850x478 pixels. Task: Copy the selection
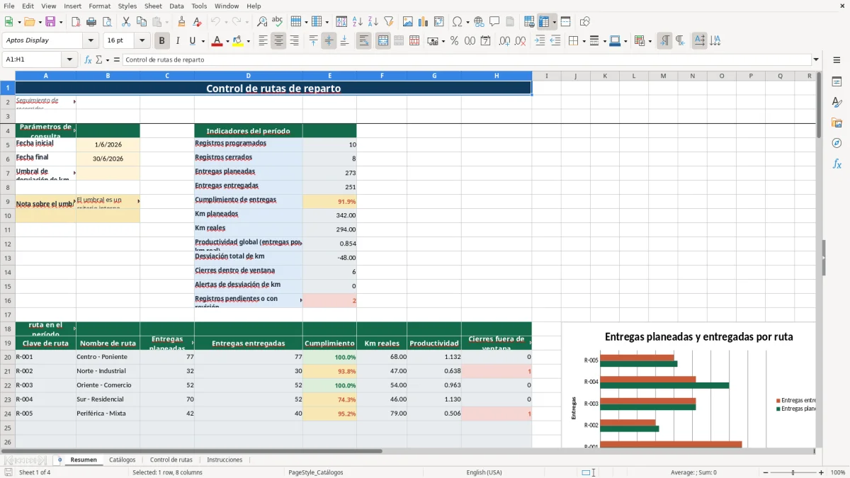click(x=141, y=22)
